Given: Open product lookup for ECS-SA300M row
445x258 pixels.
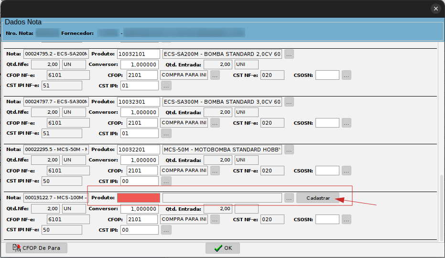Looking at the screenshot, I should [x=289, y=102].
